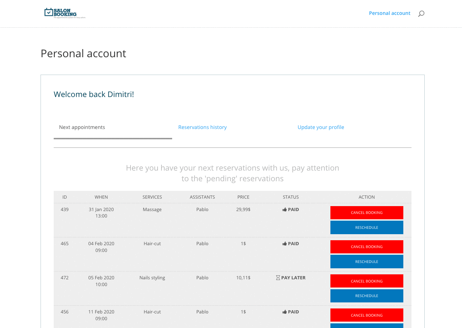Go to Personal account in the header
This screenshot has width=462, height=328.
(x=389, y=13)
